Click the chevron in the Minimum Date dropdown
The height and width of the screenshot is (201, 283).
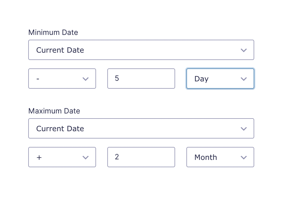pyautogui.click(x=244, y=50)
